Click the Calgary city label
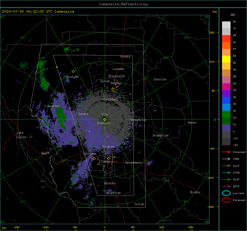The height and width of the screenshot is (231, 247). 107,162
